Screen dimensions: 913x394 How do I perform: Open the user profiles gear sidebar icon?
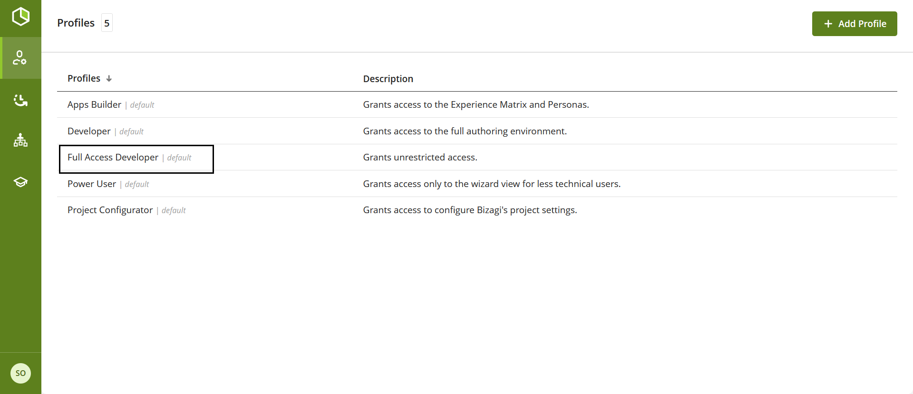pos(20,58)
